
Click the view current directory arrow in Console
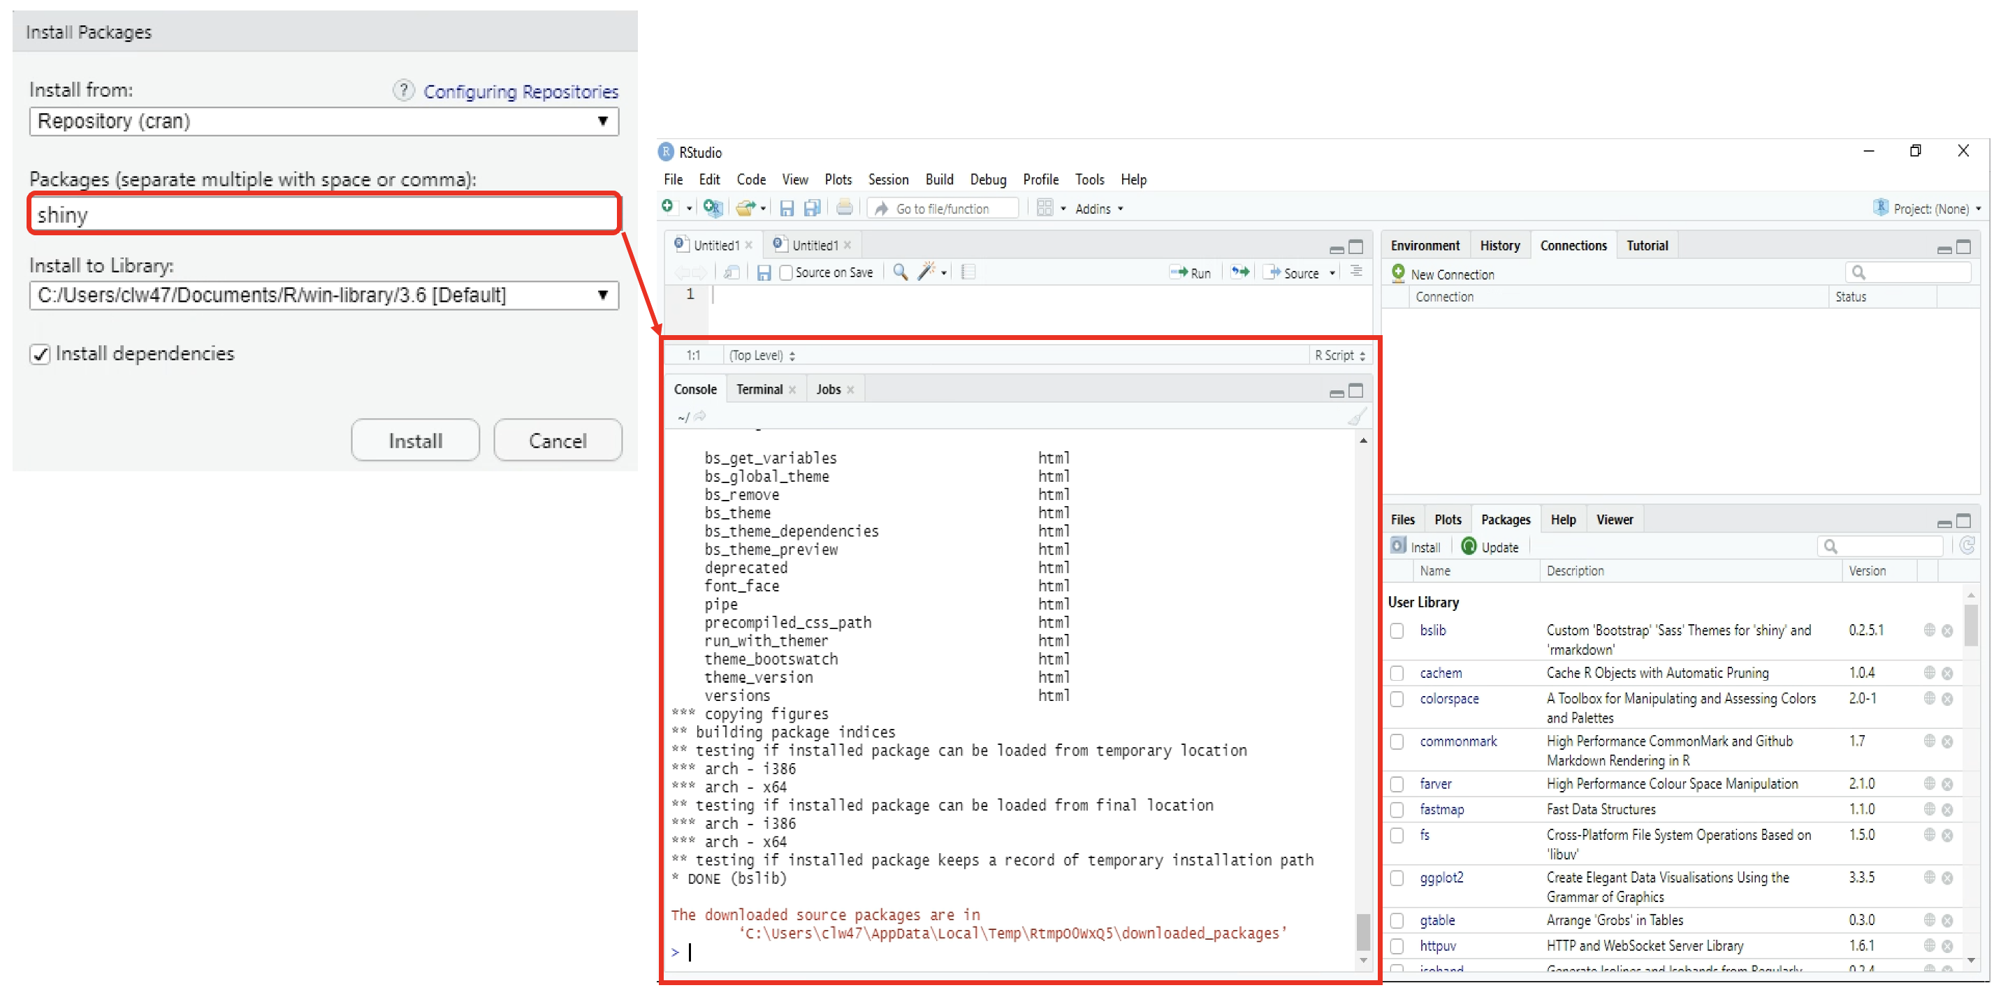point(700,417)
